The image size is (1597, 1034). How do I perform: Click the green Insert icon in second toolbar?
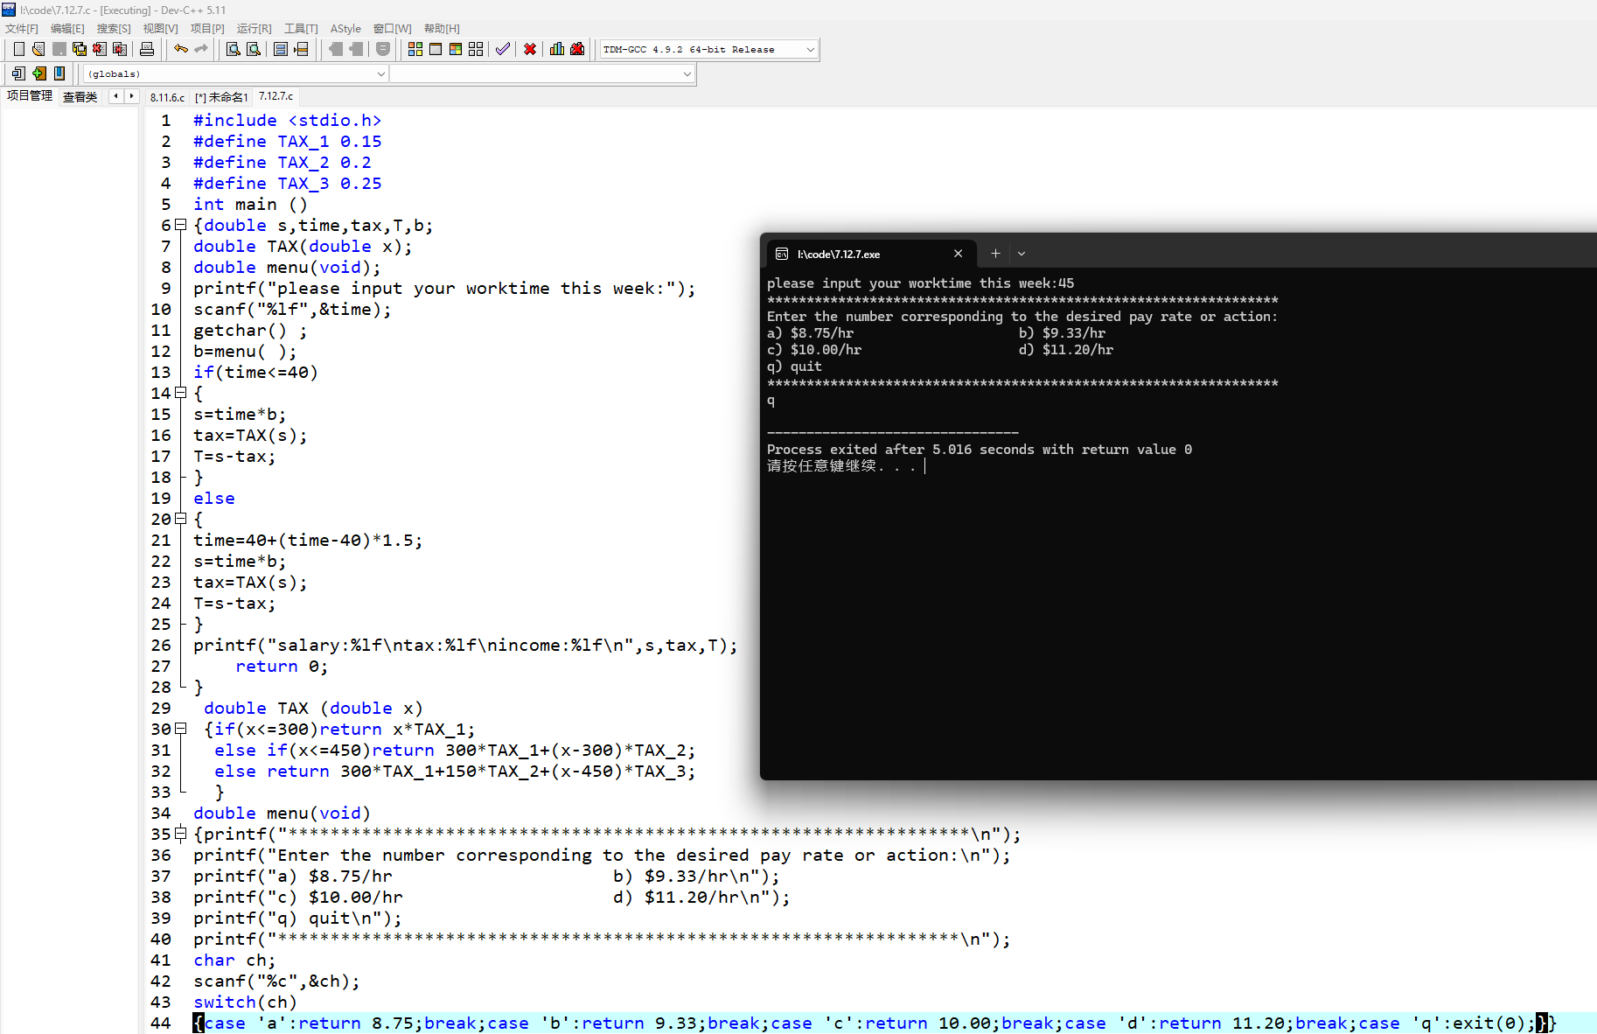point(39,73)
